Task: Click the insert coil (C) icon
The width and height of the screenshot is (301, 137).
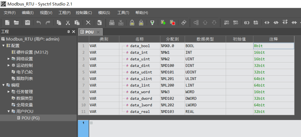Action: [247, 23]
